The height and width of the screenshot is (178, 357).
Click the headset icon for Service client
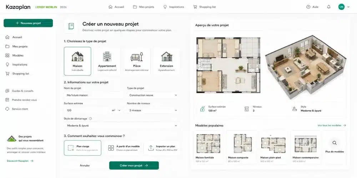(x=7, y=109)
